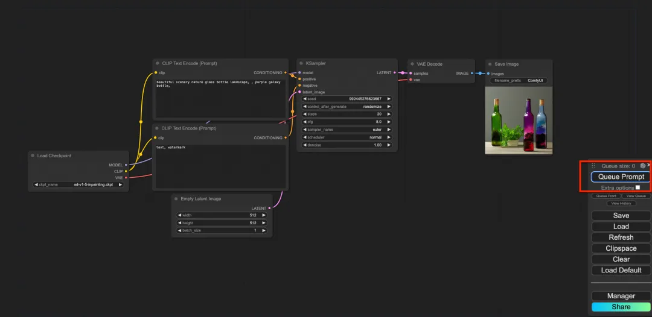This screenshot has height=317, width=652.
Task: Click the negative prompt text box 'text, watermark'
Action: 220,166
